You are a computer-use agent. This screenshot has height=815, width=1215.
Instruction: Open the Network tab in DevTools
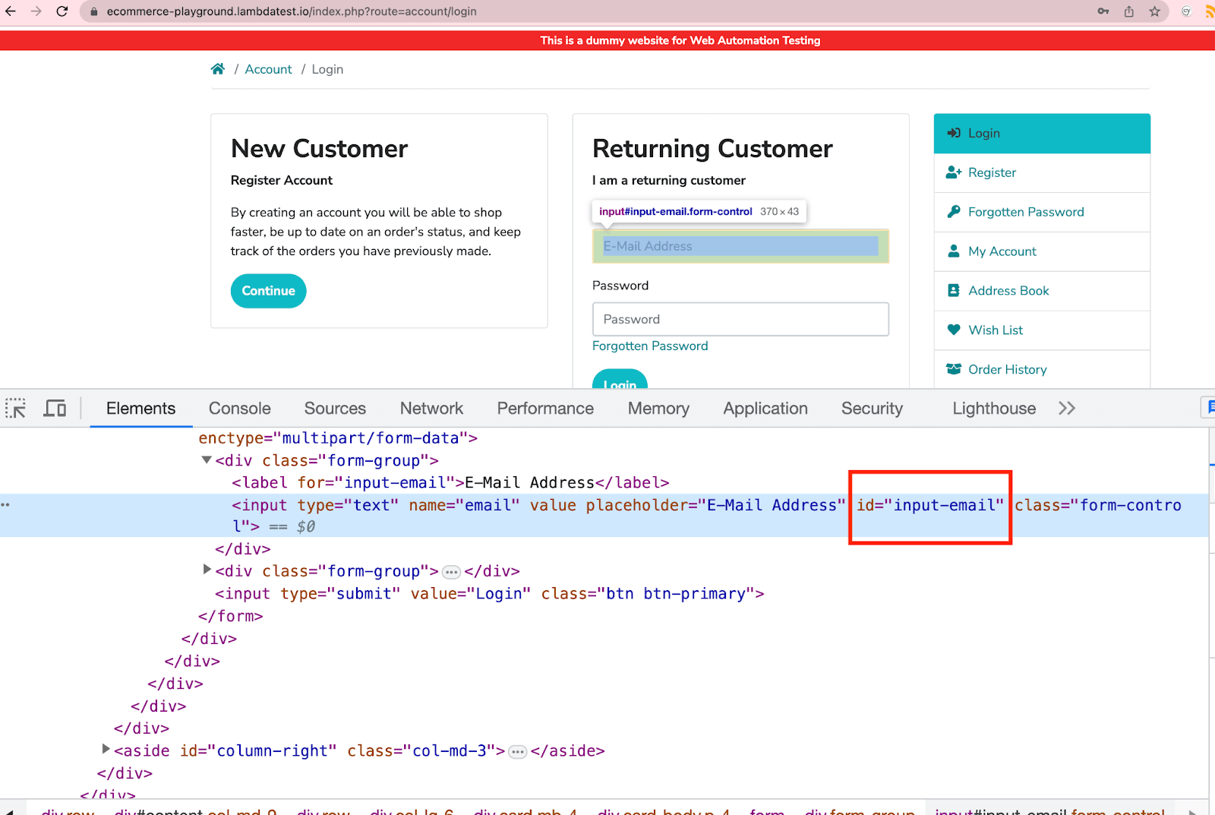[431, 408]
